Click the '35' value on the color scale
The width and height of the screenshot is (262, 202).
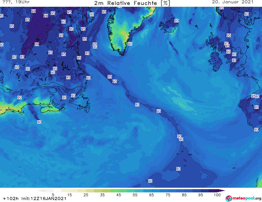102,195
